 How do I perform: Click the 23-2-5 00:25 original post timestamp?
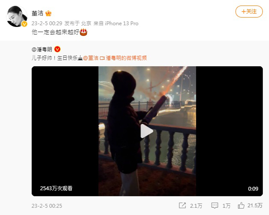click(47, 206)
